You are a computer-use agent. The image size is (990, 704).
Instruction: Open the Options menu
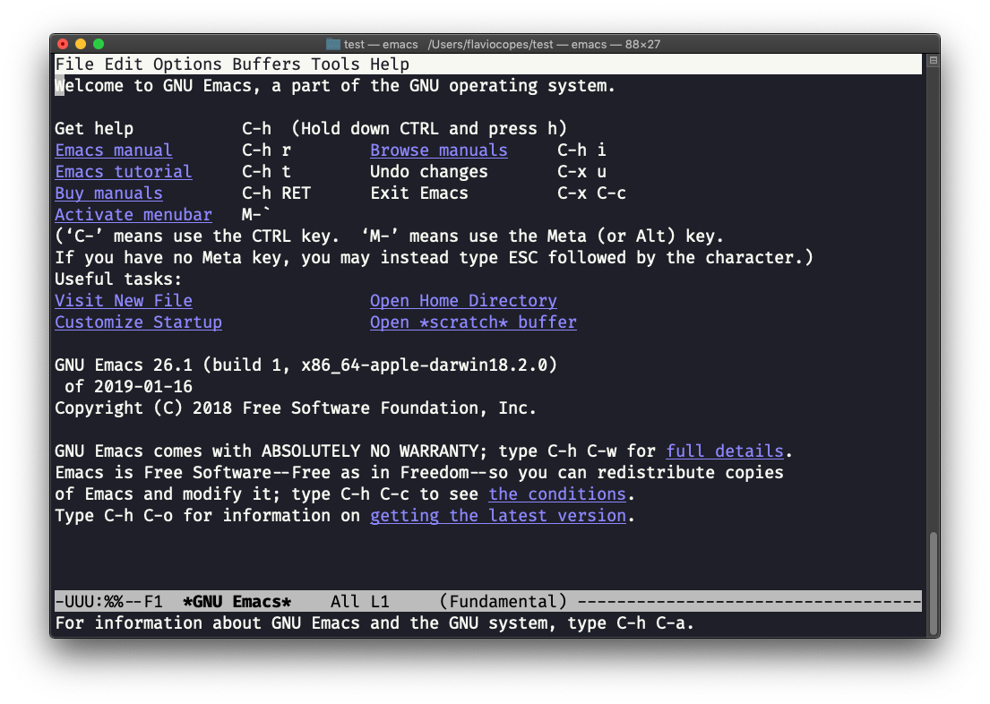point(187,64)
